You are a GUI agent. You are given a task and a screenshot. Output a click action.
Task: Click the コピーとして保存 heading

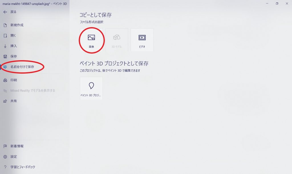tap(96, 15)
